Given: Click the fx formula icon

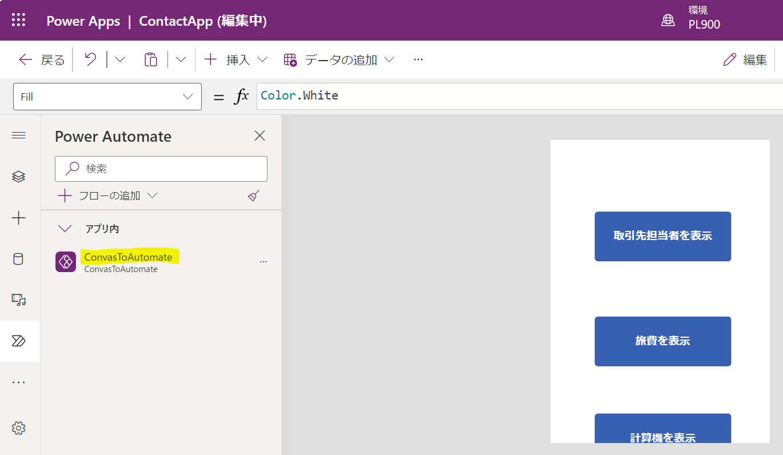Looking at the screenshot, I should pyautogui.click(x=242, y=96).
